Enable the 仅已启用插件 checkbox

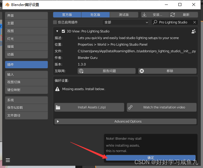point(55,22)
